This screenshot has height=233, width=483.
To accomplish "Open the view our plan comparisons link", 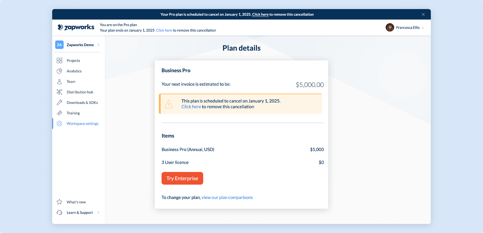I will tap(227, 197).
